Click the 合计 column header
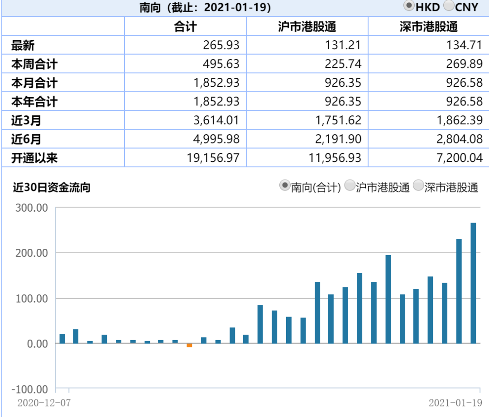 click(185, 27)
